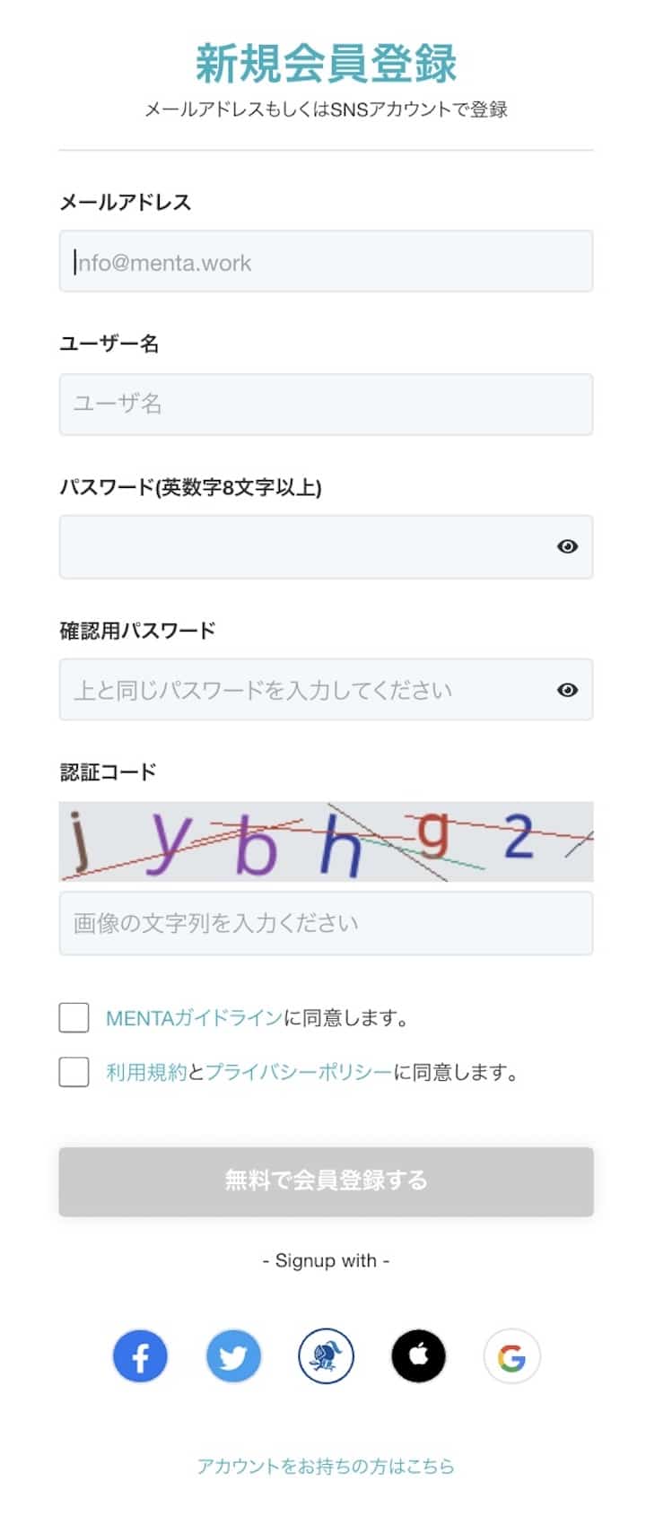This screenshot has height=1516, width=646.
Task: Tick the 利用規約 and privacy policy checkbox
Action: (74, 1072)
